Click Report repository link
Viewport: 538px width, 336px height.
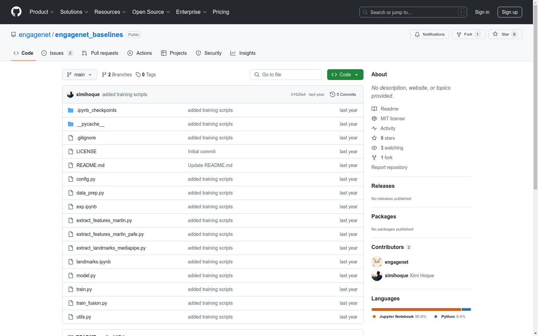(389, 167)
